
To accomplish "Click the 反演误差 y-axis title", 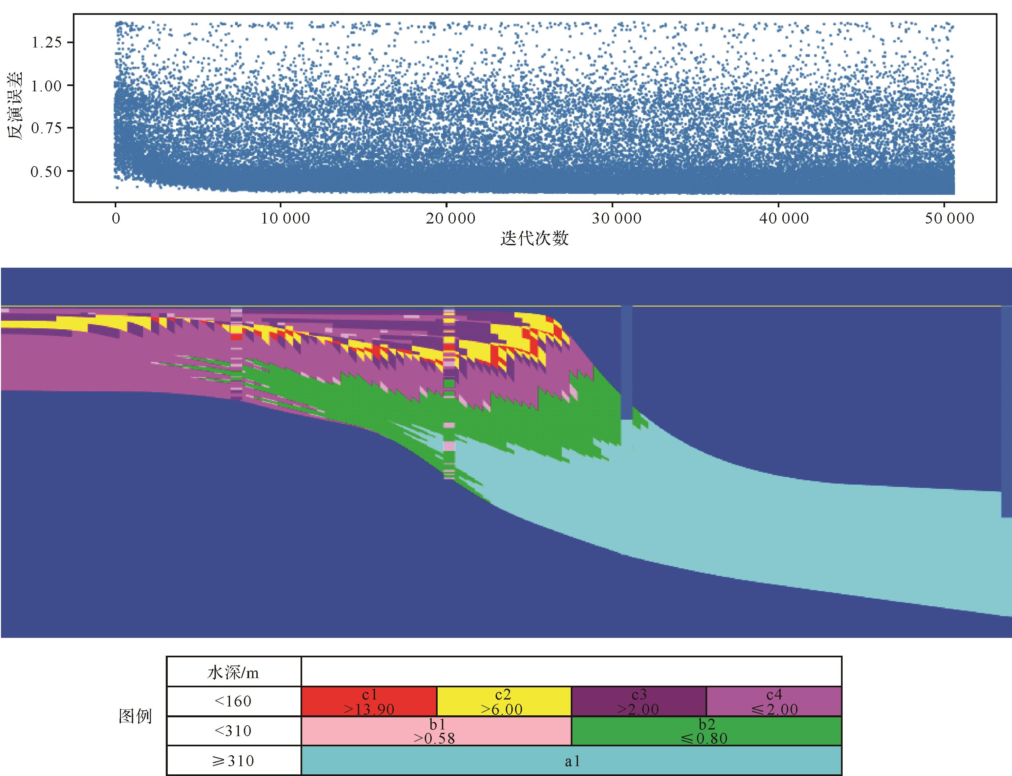I will [x=15, y=106].
